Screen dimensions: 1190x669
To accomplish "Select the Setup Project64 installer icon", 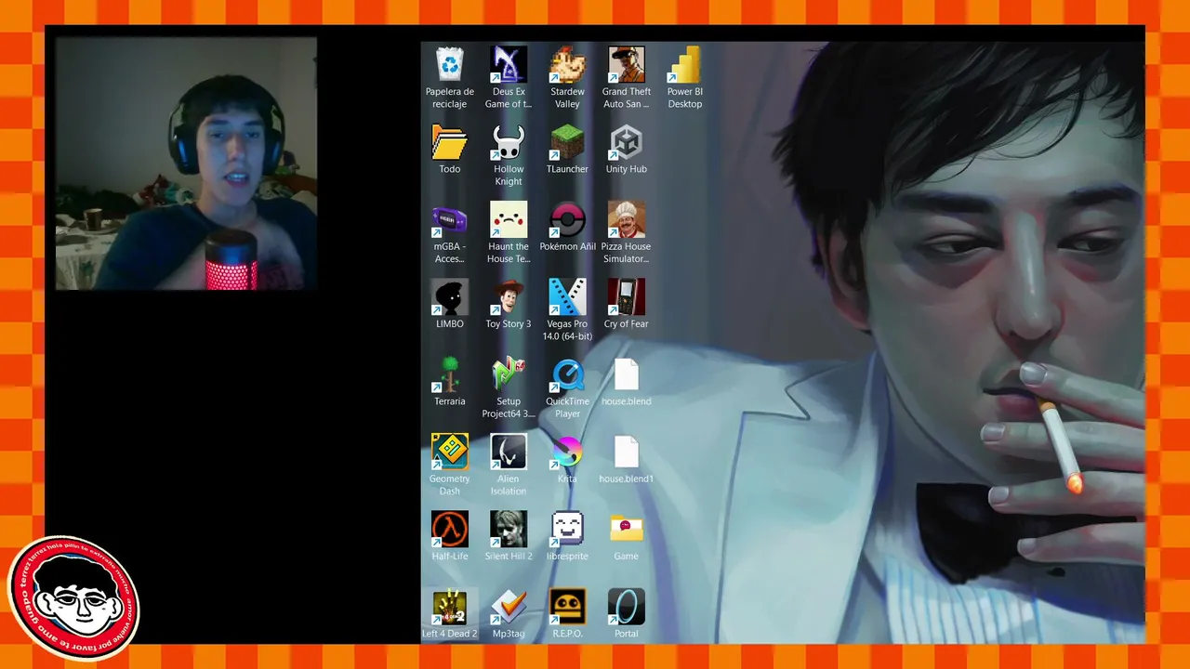I will coord(509,374).
